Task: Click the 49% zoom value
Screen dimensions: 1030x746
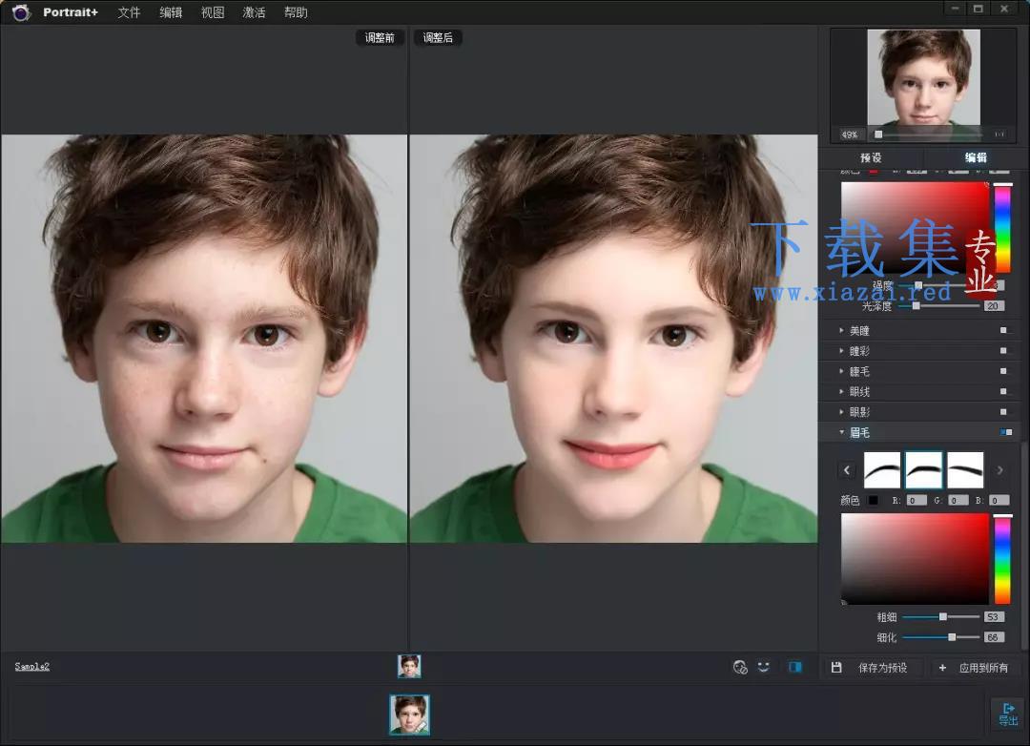Action: point(850,135)
